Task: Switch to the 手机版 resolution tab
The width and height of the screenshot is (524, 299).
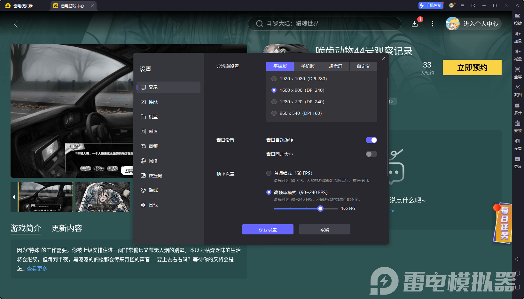Action: (307, 67)
